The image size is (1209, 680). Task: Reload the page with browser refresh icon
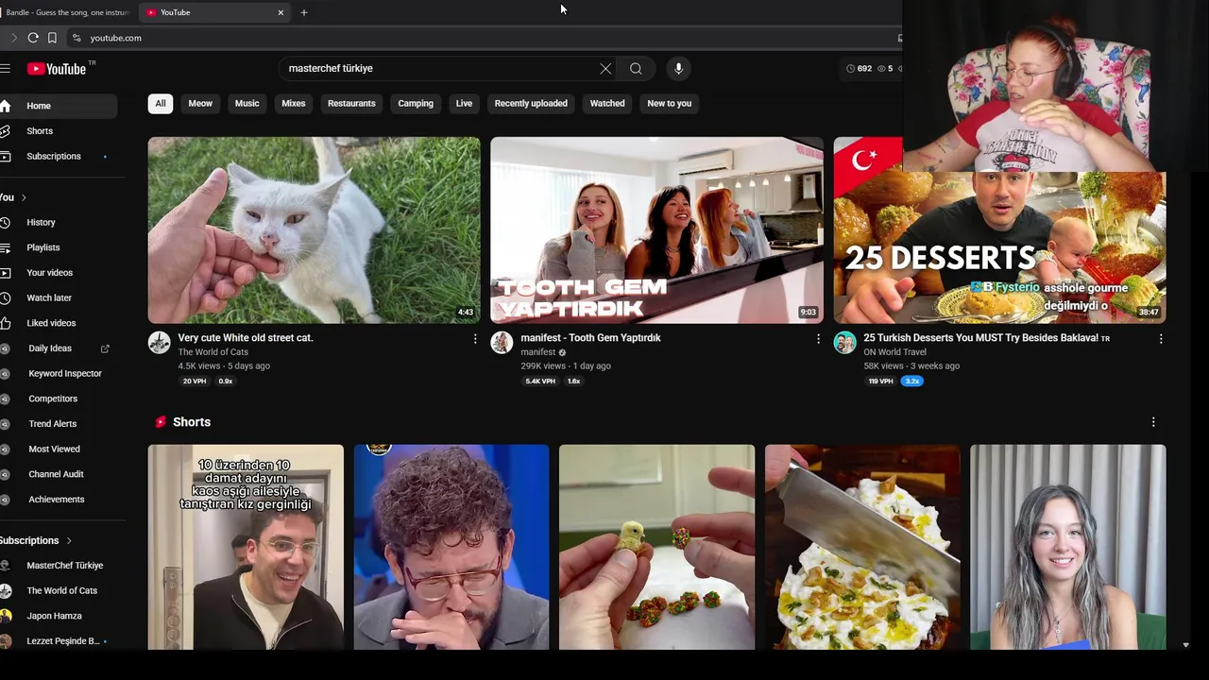33,38
